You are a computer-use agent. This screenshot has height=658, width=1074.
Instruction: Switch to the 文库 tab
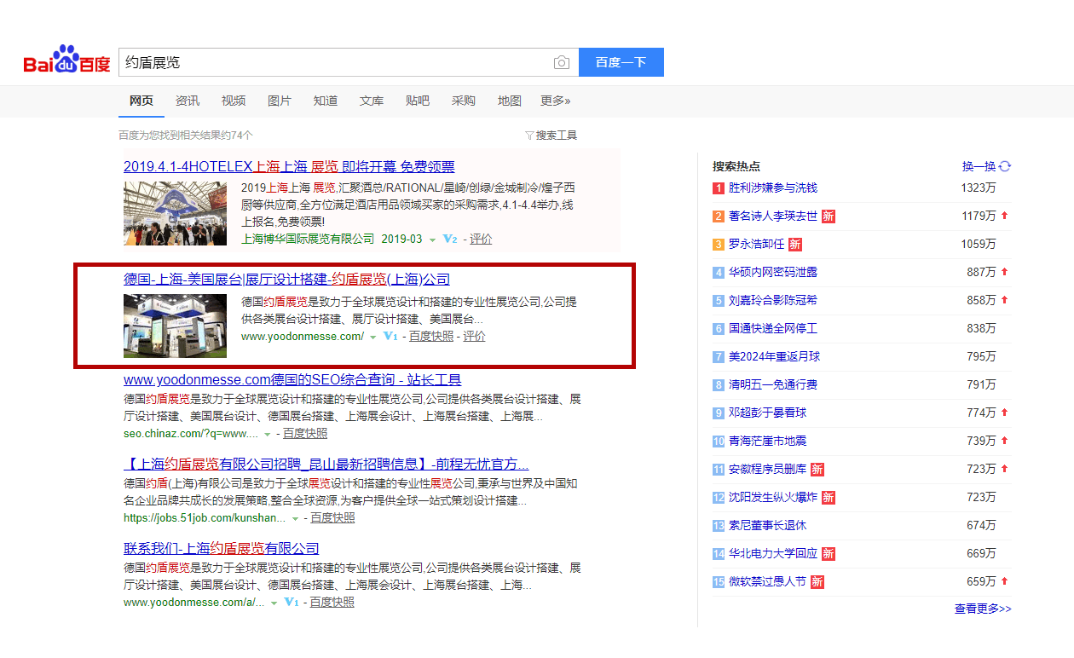click(372, 101)
